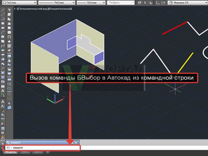Click the Union solids icon
Viewport: 208px width, 156px height.
(x=9, y=80)
